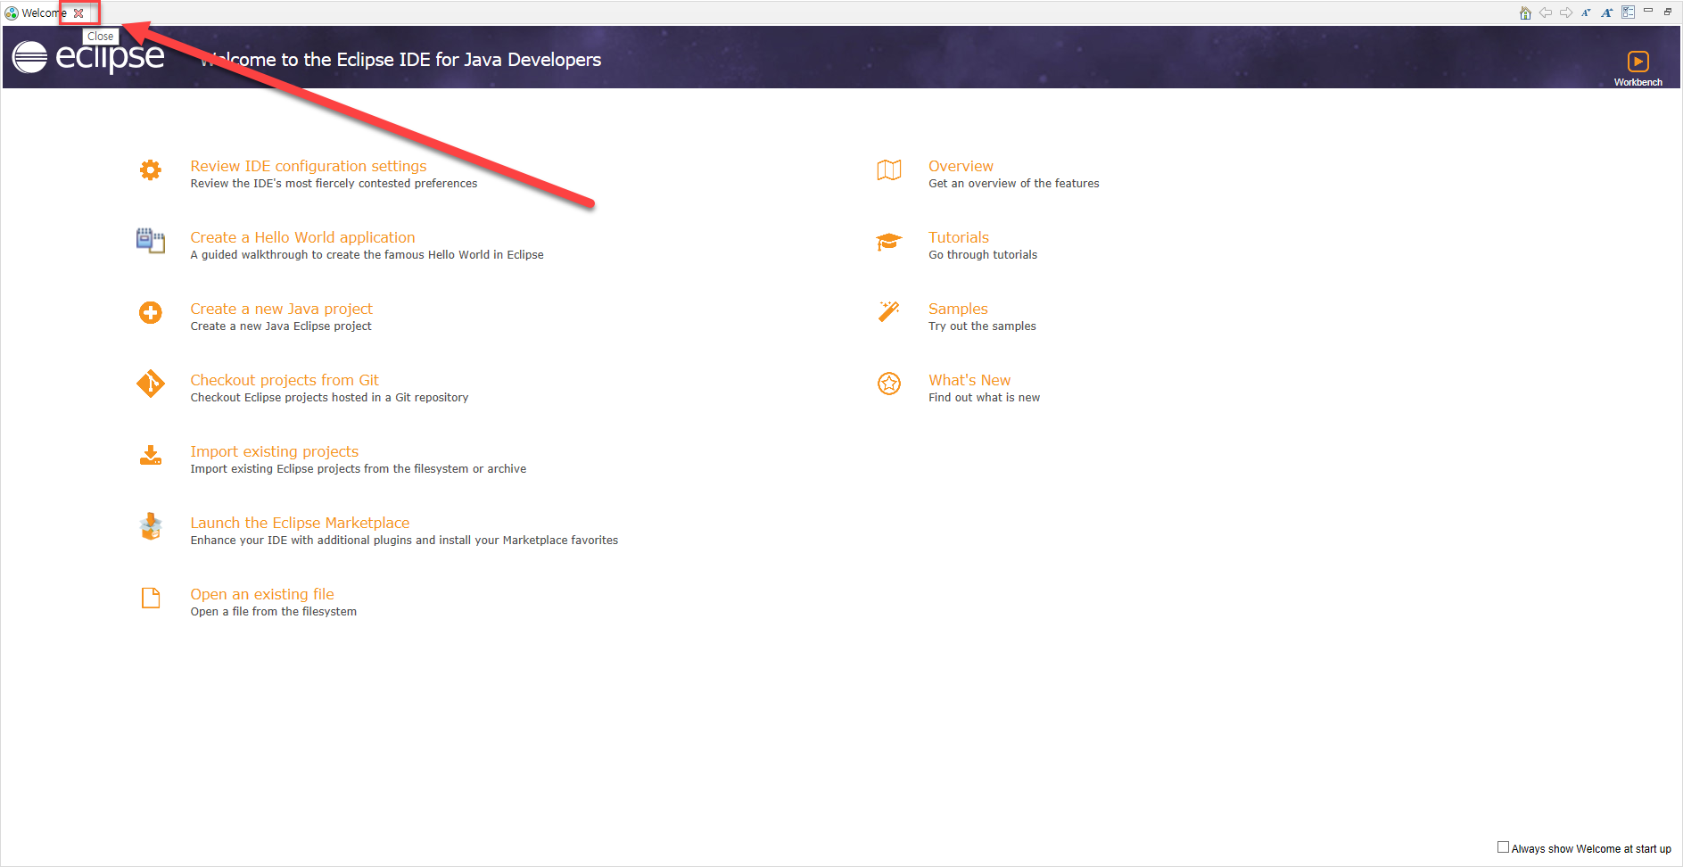Screen dimensions: 1683x867
Task: Minimize the Welcome view
Action: click(1648, 11)
